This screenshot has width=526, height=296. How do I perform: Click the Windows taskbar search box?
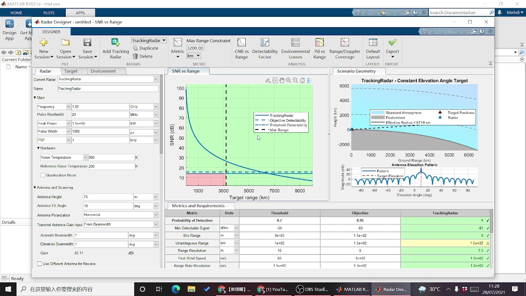[75, 289]
